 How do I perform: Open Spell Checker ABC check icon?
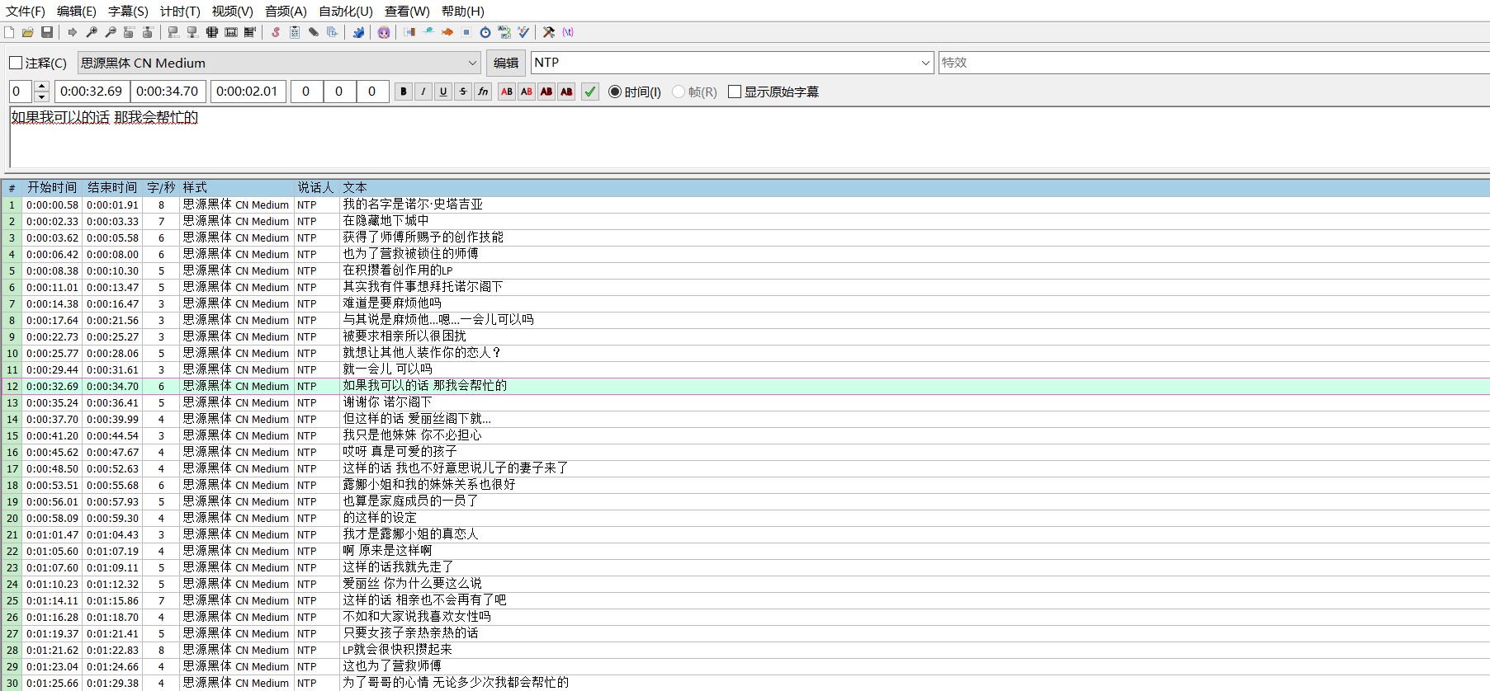pyautogui.click(x=523, y=32)
